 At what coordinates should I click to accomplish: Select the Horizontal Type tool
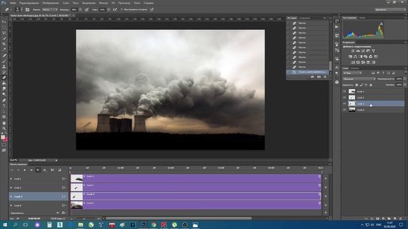4,106
